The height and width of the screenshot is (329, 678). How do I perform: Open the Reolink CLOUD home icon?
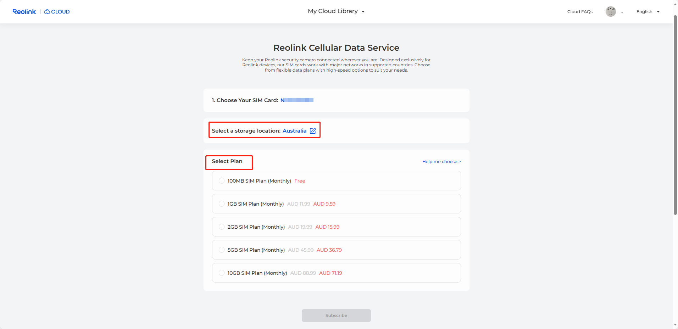point(57,12)
